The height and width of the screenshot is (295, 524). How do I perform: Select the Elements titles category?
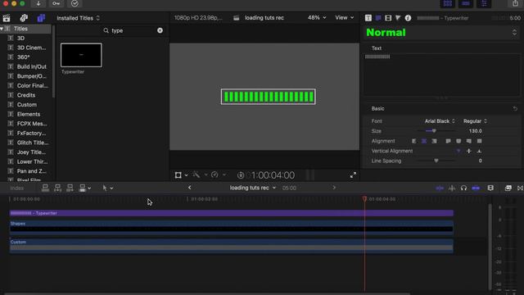pos(28,115)
